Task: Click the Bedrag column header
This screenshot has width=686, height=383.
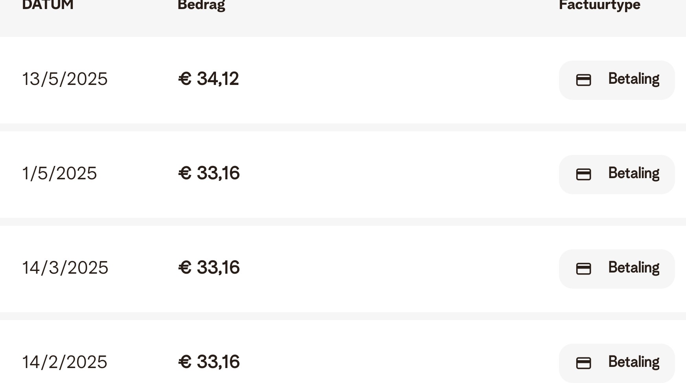Action: point(201,5)
